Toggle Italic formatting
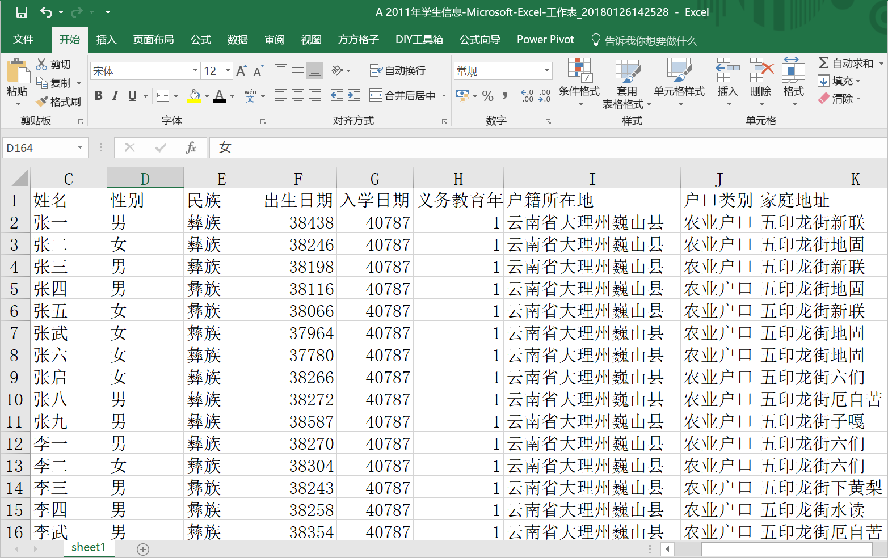 (115, 95)
